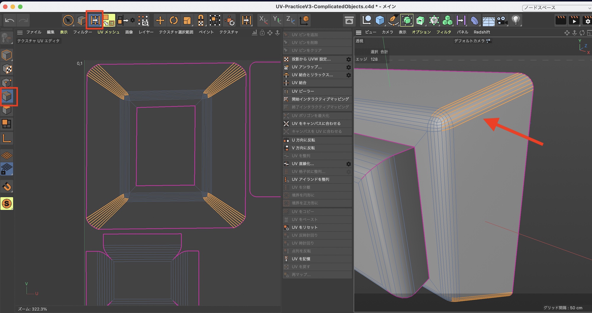592x313 pixels.
Task: Toggle the Y axis lock
Action: [277, 20]
